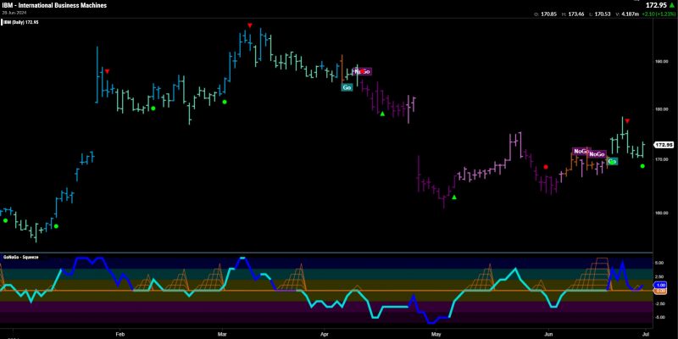Click the 'Mar' time axis label
678x339 pixels.
tap(222, 334)
